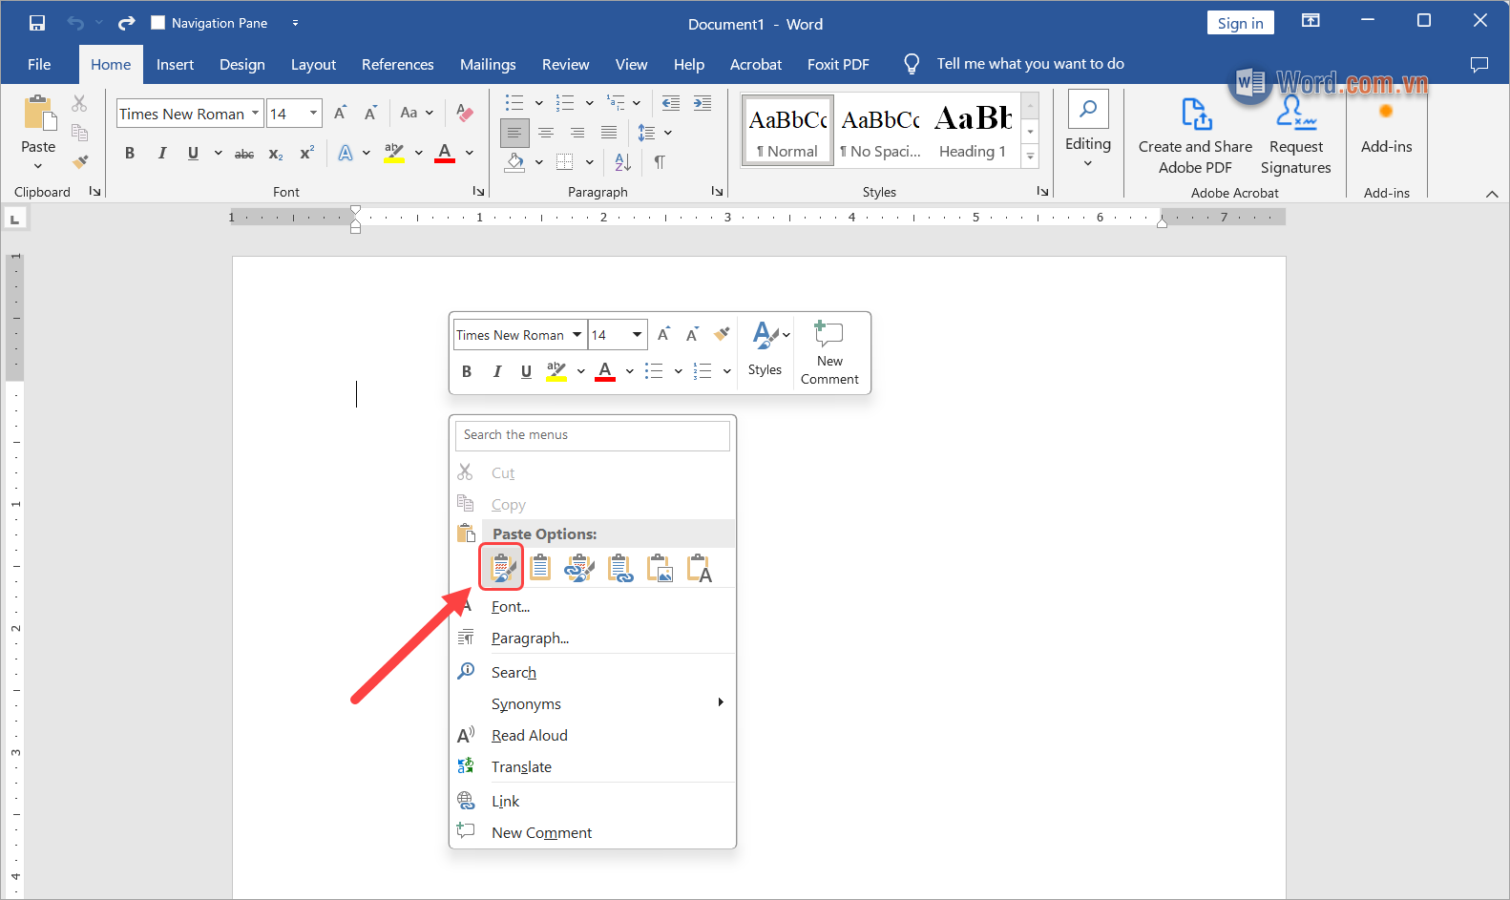Open the Insert ribbon tab
This screenshot has width=1510, height=900.
coord(175,64)
